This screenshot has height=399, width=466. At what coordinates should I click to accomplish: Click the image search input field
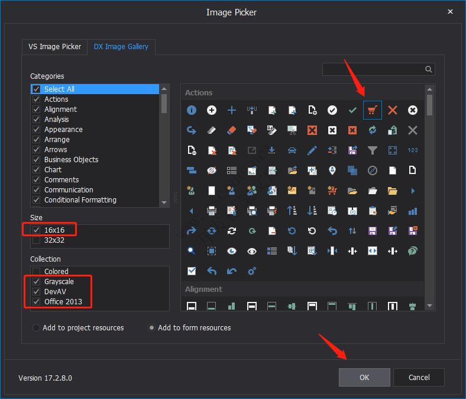373,69
